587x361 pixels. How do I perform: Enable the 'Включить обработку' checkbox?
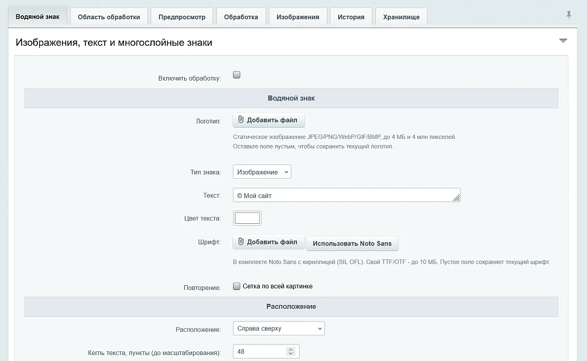(x=237, y=75)
